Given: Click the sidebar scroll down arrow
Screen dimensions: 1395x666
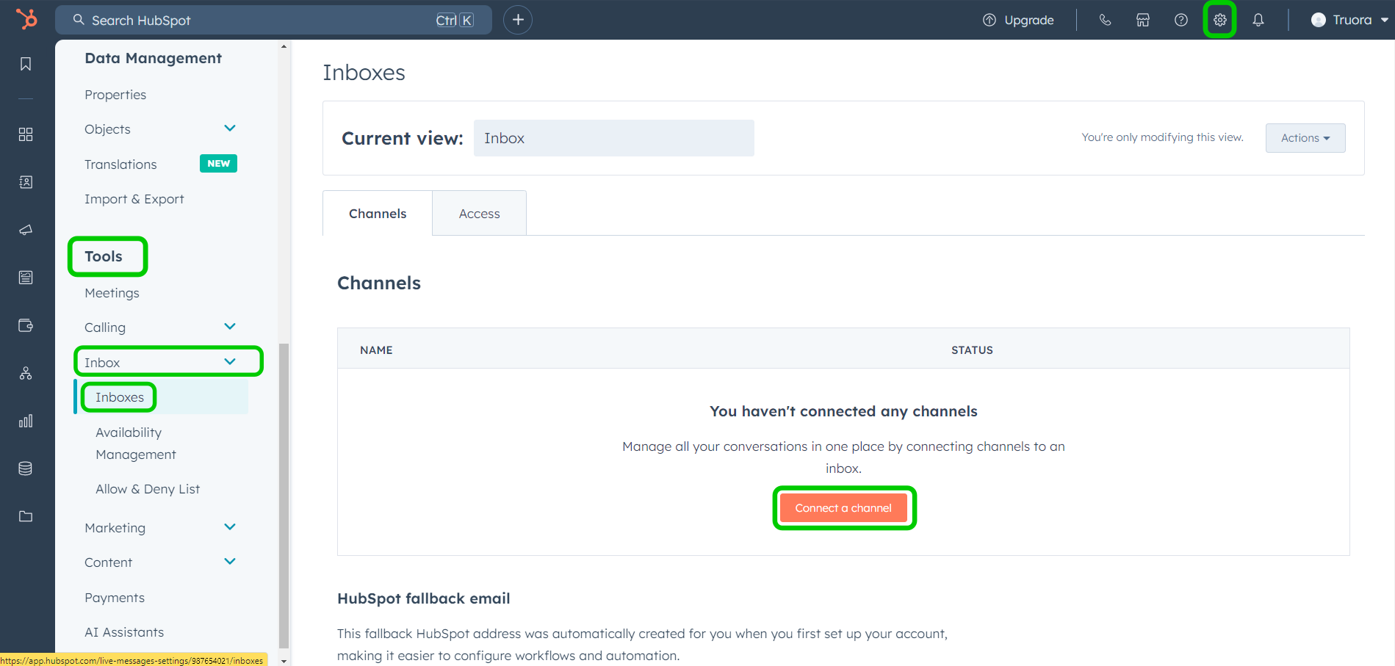Looking at the screenshot, I should [x=284, y=661].
